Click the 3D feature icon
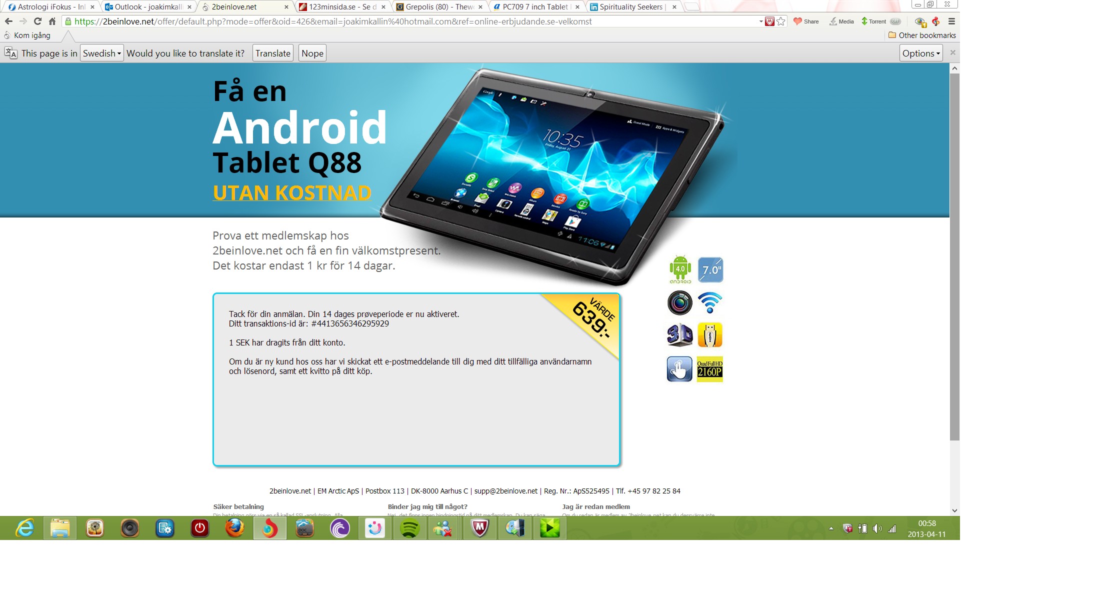The height and width of the screenshot is (600, 1120). 679,335
